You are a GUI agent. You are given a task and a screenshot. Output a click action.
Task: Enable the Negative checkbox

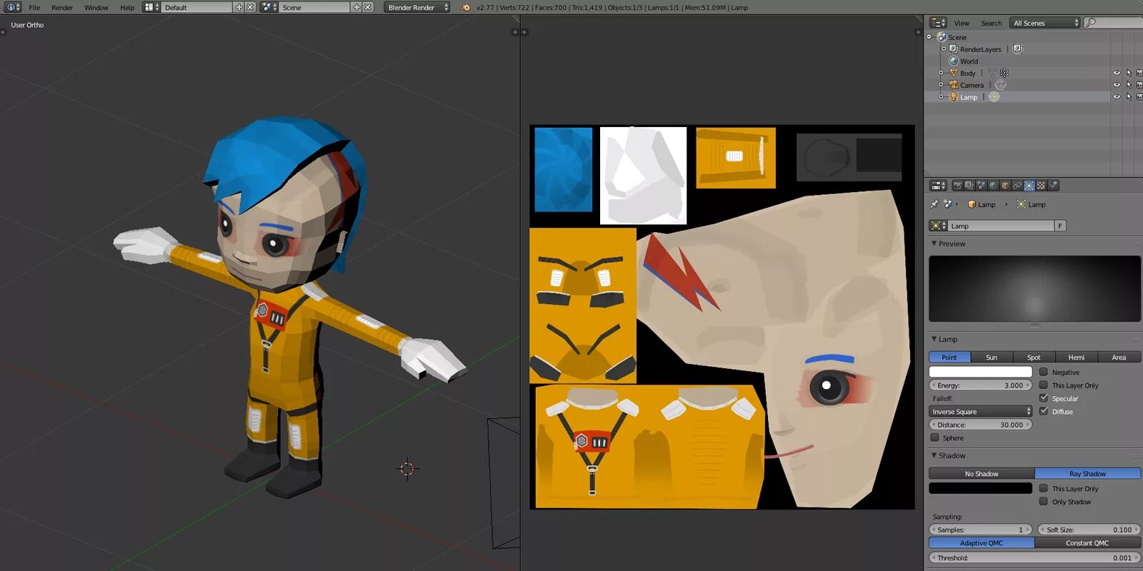coord(1044,372)
